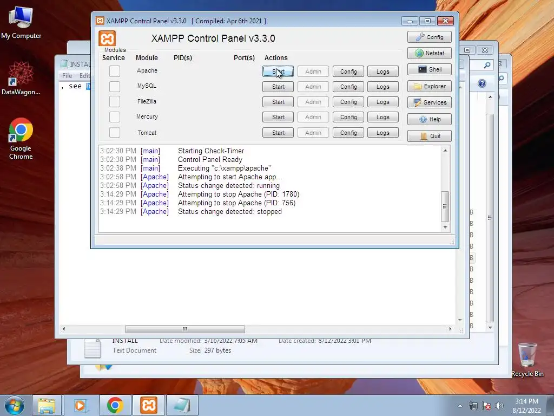Open the Netstat globe button

(x=429, y=53)
